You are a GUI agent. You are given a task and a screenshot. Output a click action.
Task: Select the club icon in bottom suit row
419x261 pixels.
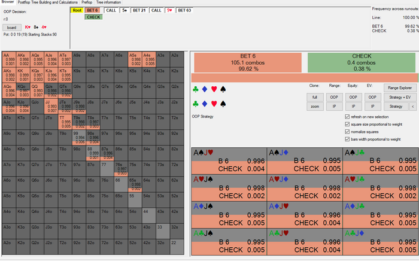(x=196, y=104)
